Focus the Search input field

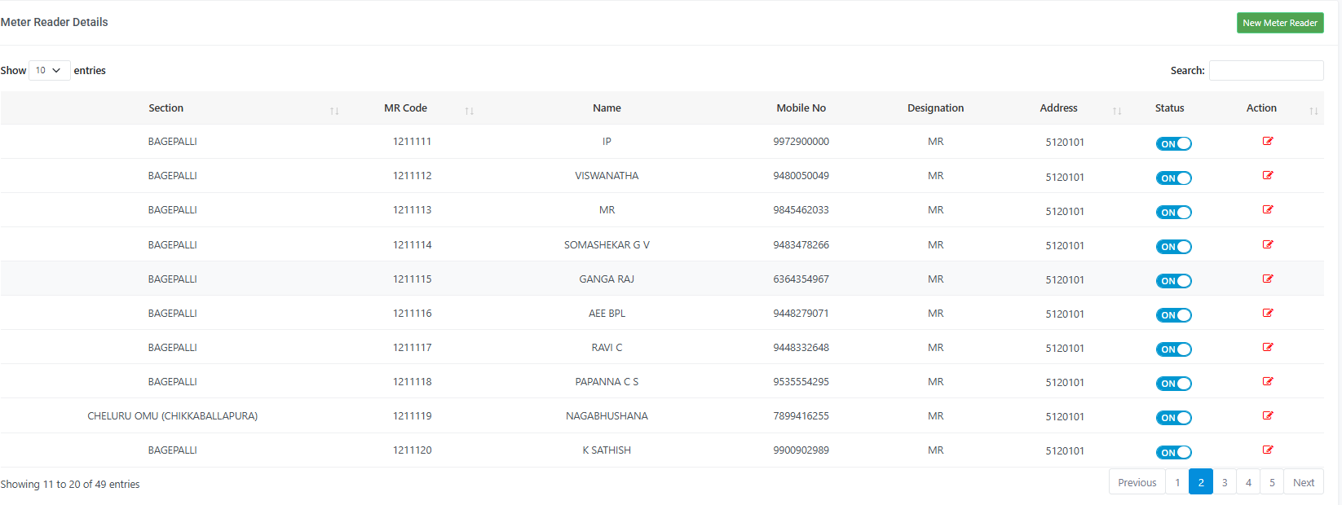[x=1266, y=71]
